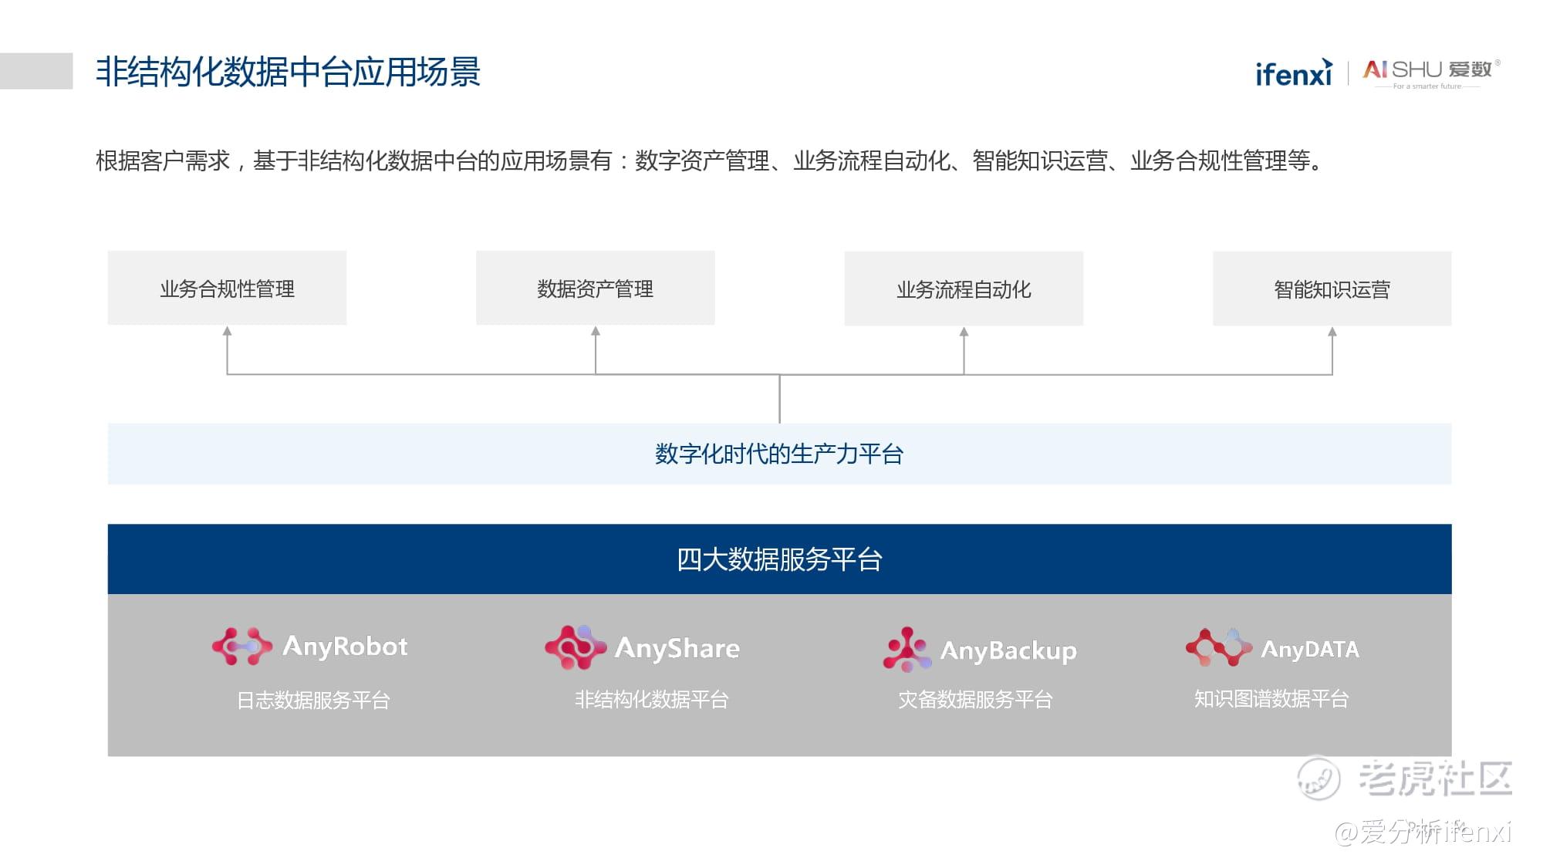Click the ifenxi logo
The height and width of the screenshot is (868, 1543).
[1294, 73]
